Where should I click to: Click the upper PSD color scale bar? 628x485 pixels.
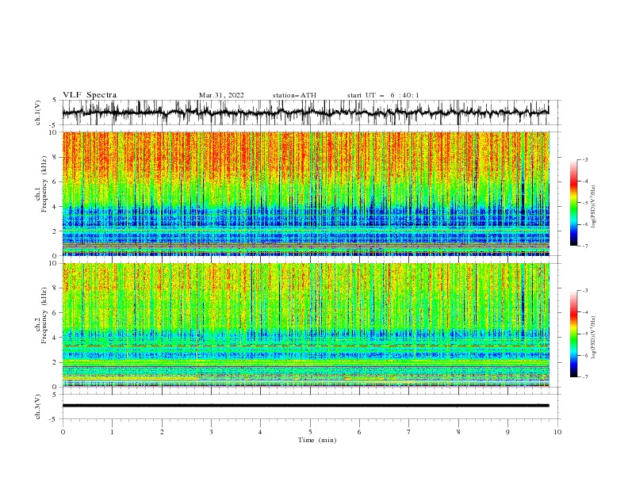[574, 203]
